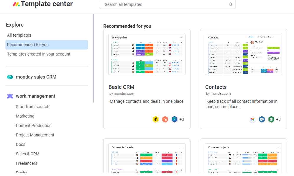Open the work management section
Screen dimensions: 294x176
point(36,96)
